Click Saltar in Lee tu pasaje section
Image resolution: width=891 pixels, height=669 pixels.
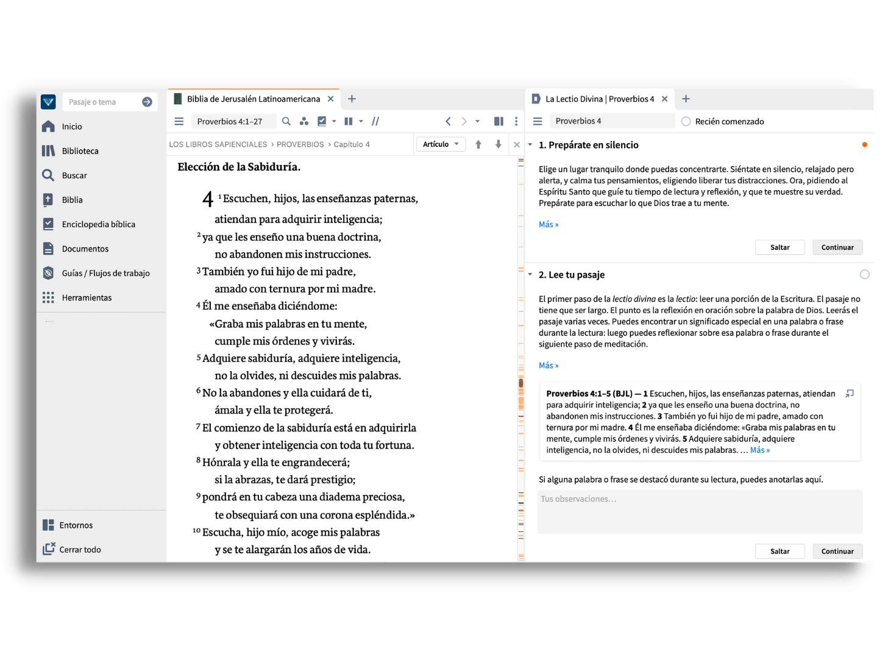tap(780, 551)
